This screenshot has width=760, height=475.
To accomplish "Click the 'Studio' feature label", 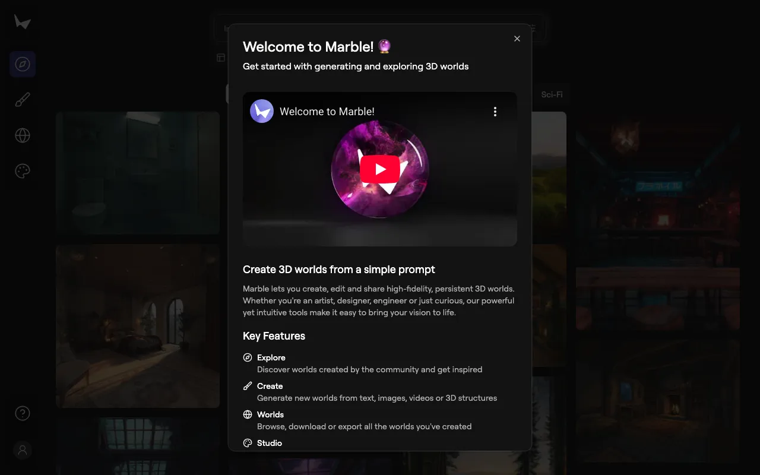I will point(270,443).
